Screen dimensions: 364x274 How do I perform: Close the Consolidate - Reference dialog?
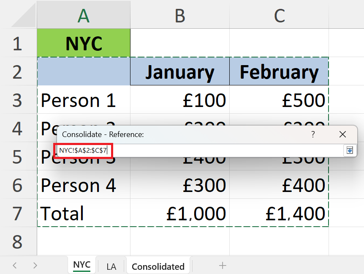click(342, 134)
